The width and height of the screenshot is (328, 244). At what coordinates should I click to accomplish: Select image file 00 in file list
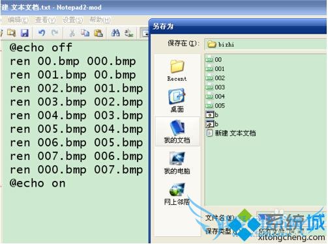214,60
